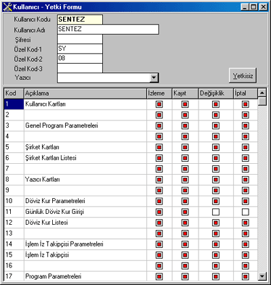The width and height of the screenshot is (271, 285).
Task: Select the Genel Program Parametreleri row
Action: (131, 126)
